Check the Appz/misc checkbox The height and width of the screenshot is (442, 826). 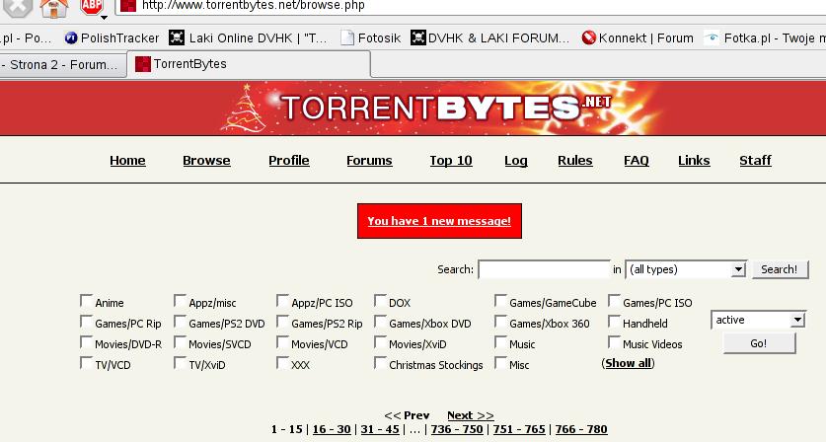click(x=180, y=301)
